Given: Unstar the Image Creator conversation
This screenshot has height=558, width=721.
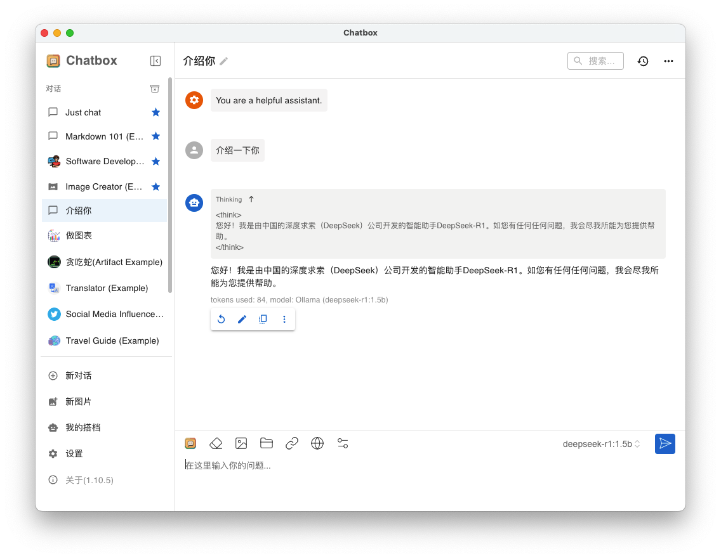Looking at the screenshot, I should click(156, 186).
